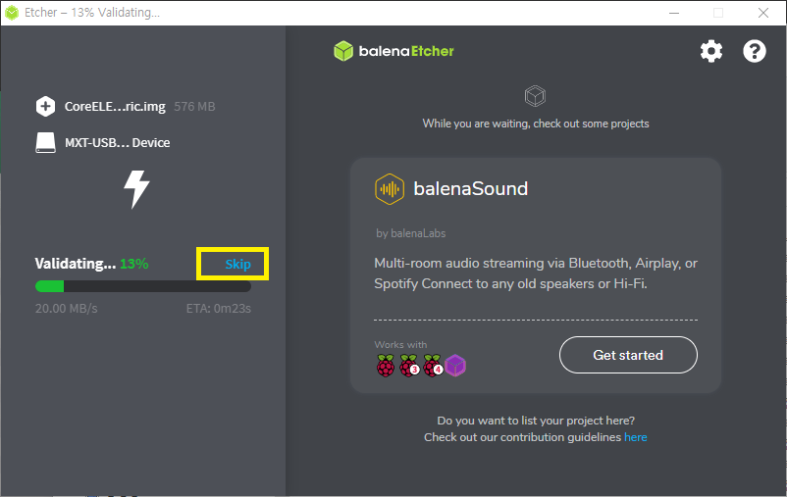Click the outlined cube icon above the waiting text
The width and height of the screenshot is (787, 497).
[x=535, y=96]
